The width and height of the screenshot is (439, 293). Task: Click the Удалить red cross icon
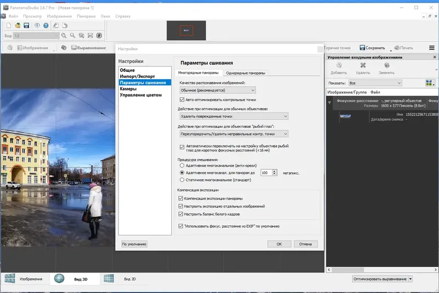362,66
